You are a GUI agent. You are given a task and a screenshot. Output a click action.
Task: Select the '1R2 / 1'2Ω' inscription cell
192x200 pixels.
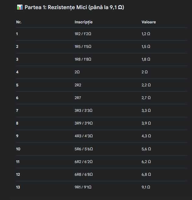click(x=83, y=34)
